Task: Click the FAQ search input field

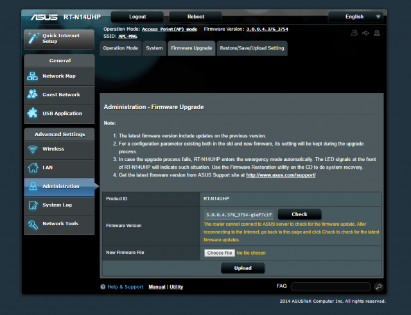Action: tap(331, 287)
